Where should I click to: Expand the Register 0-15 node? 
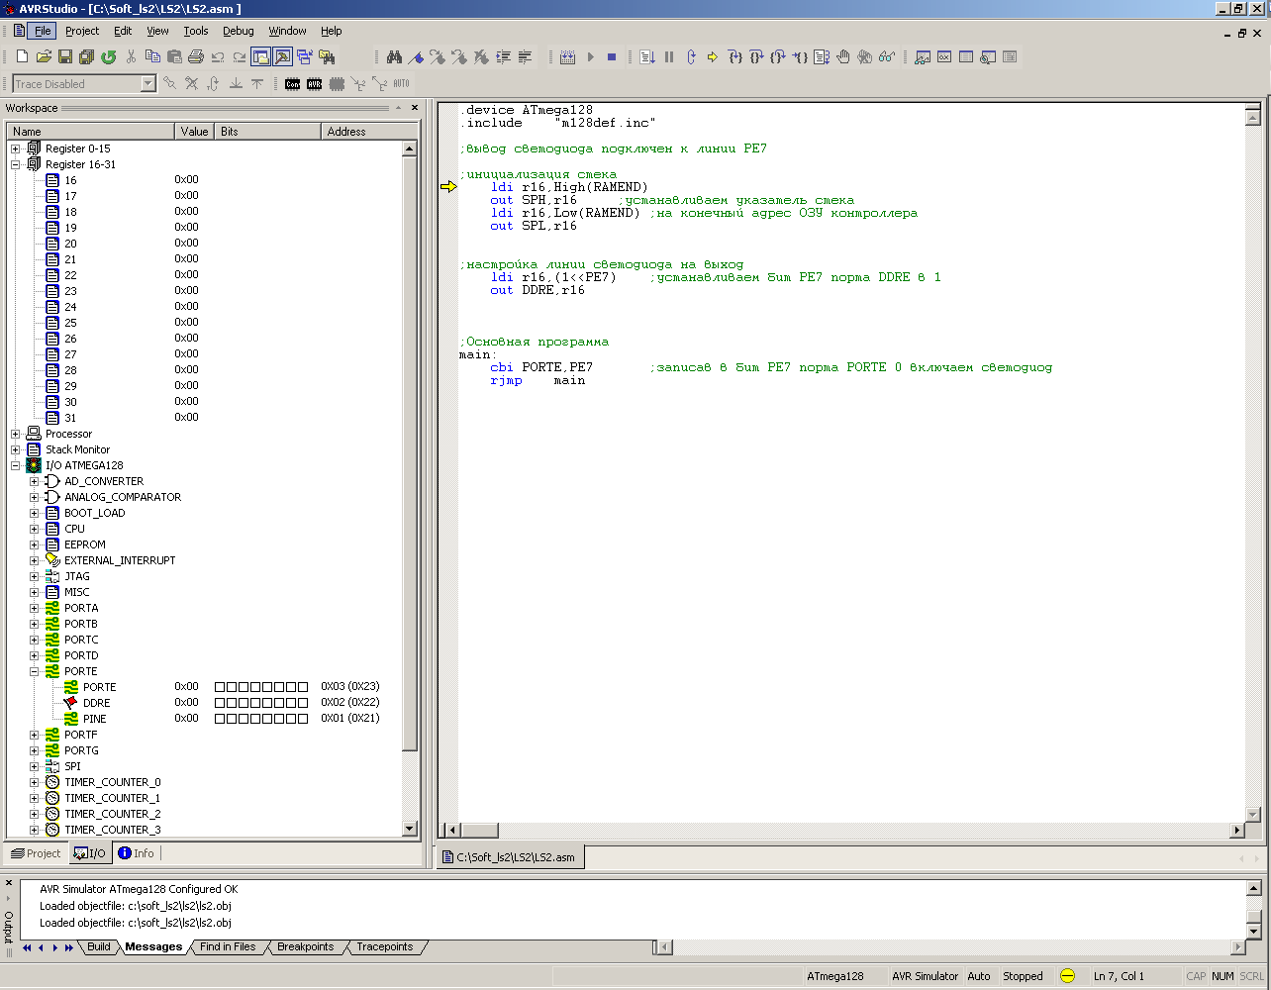tap(16, 148)
